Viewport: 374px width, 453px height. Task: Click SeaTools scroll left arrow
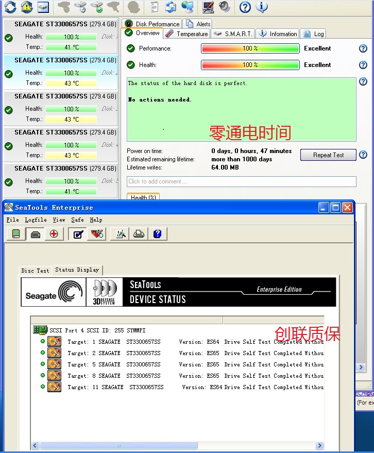point(35,445)
